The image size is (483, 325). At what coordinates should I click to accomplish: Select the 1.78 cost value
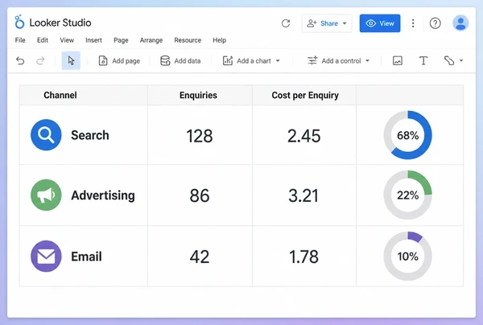[303, 257]
